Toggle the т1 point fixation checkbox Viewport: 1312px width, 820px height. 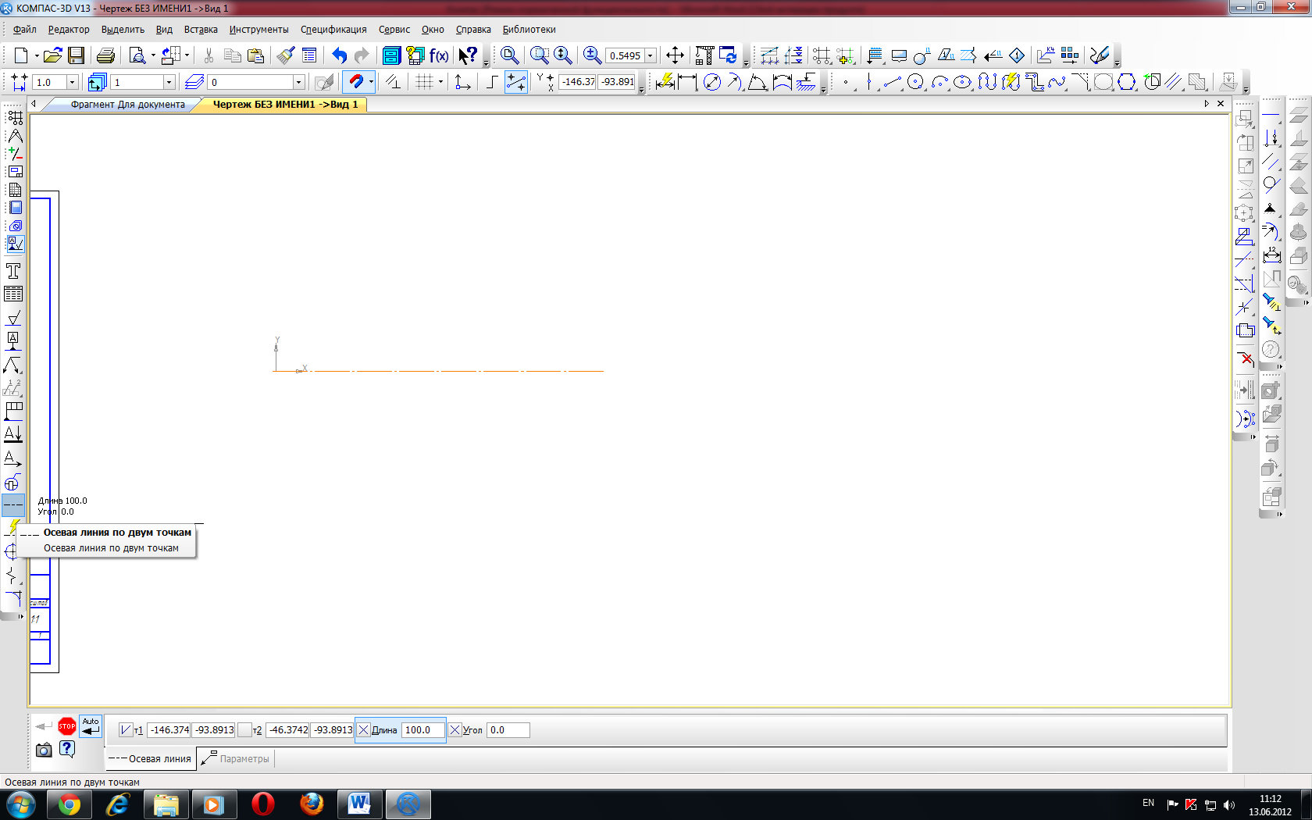coord(125,730)
